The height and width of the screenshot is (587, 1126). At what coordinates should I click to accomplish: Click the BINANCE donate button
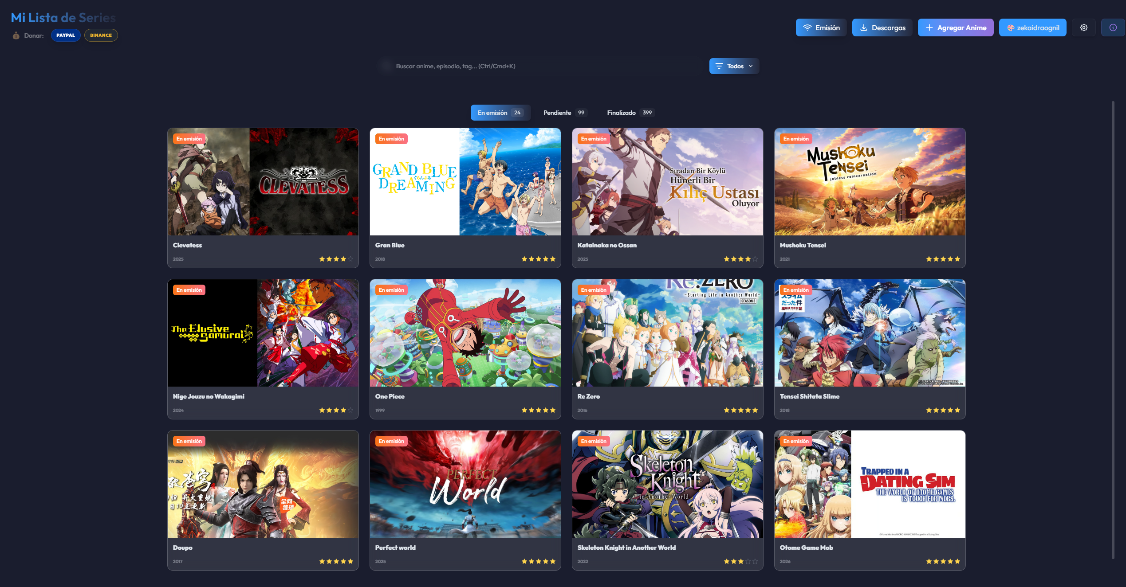101,35
